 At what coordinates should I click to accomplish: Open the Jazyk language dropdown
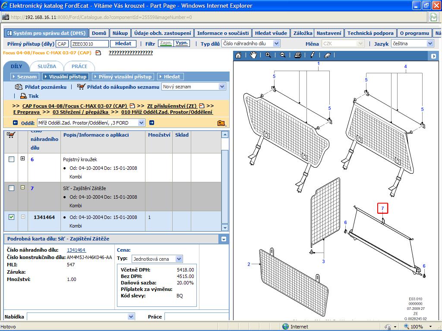pyautogui.click(x=430, y=44)
